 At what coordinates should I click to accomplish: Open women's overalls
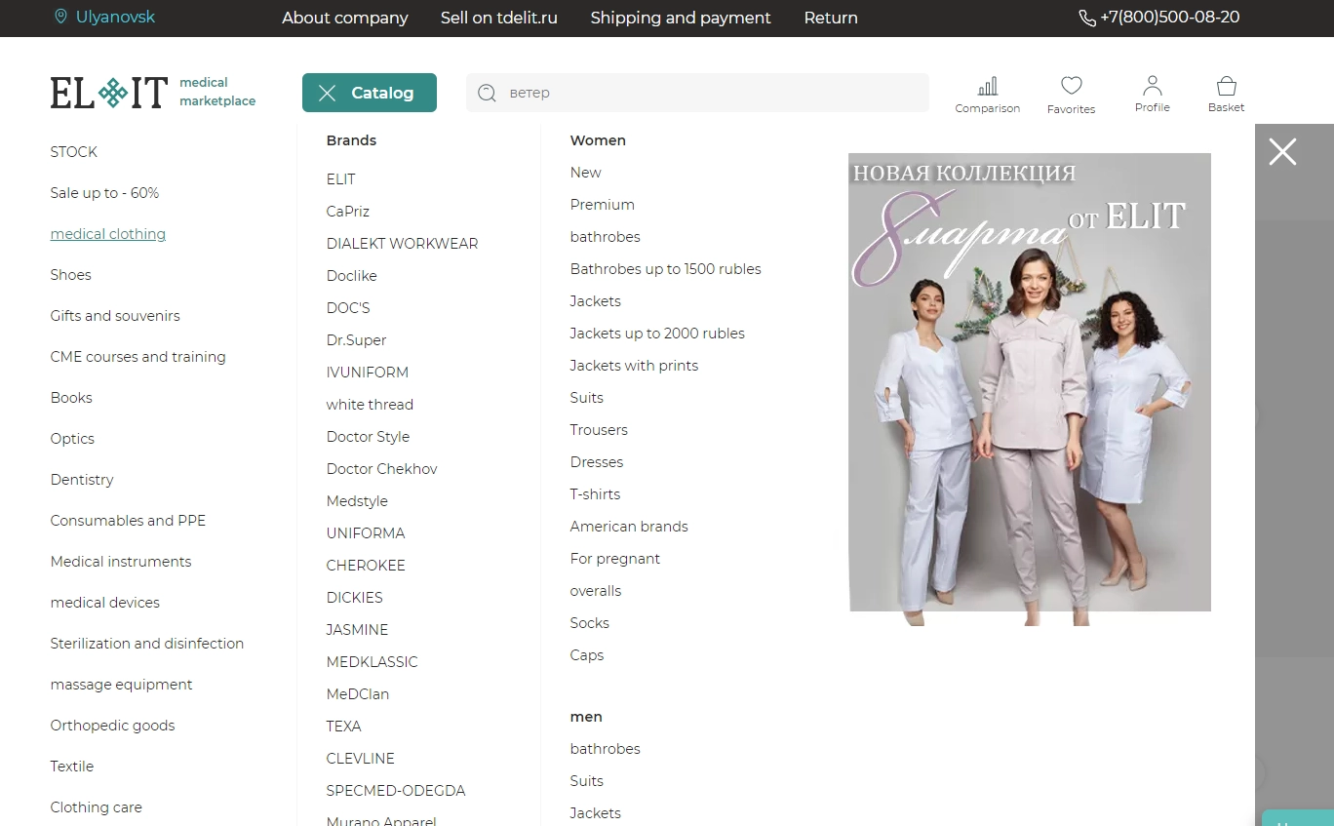[x=596, y=591]
